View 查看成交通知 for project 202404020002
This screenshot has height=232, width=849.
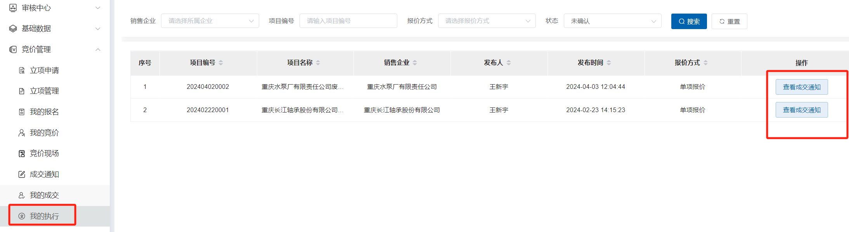(801, 87)
